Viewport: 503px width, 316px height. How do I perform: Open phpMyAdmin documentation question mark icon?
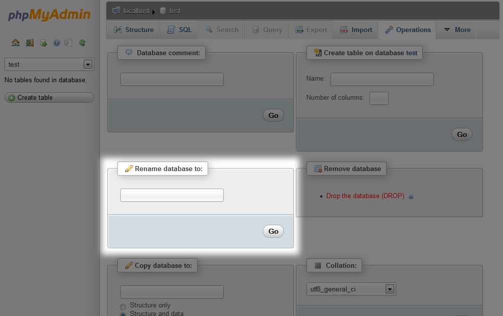point(57,43)
